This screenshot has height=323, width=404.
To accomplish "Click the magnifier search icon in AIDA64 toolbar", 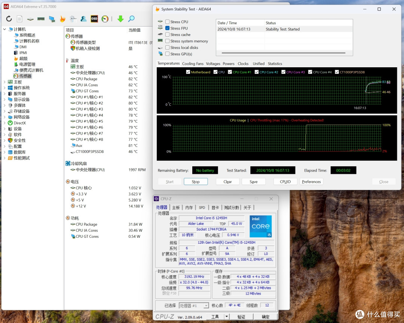I will [x=131, y=19].
